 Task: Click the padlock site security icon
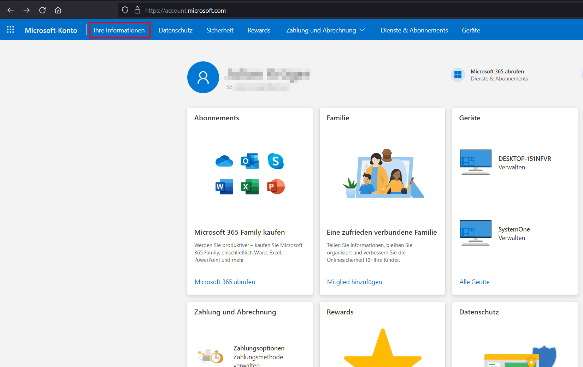[x=137, y=10]
